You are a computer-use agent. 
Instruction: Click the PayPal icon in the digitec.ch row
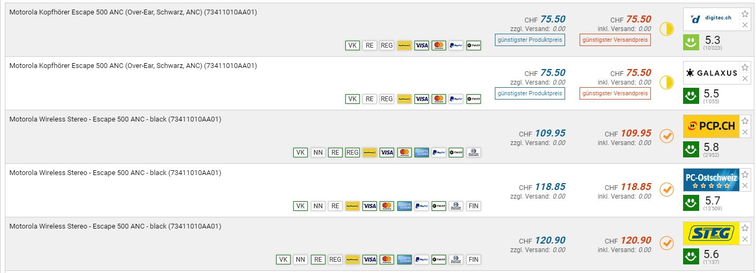(x=456, y=45)
